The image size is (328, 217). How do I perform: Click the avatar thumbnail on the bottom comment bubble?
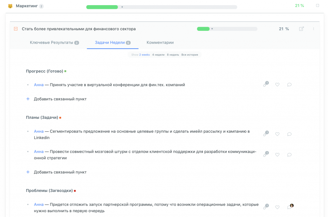291,205
